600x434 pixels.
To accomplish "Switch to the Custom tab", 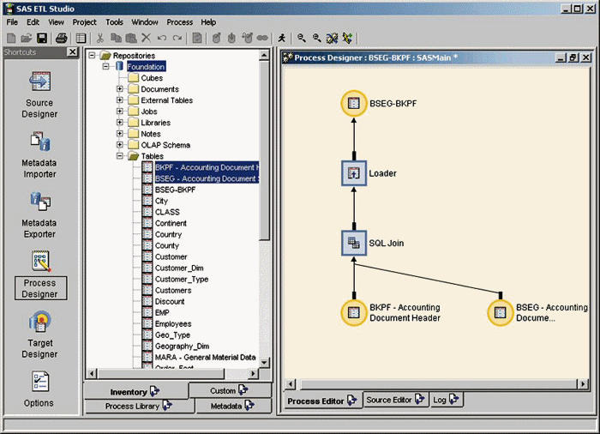I will 230,390.
